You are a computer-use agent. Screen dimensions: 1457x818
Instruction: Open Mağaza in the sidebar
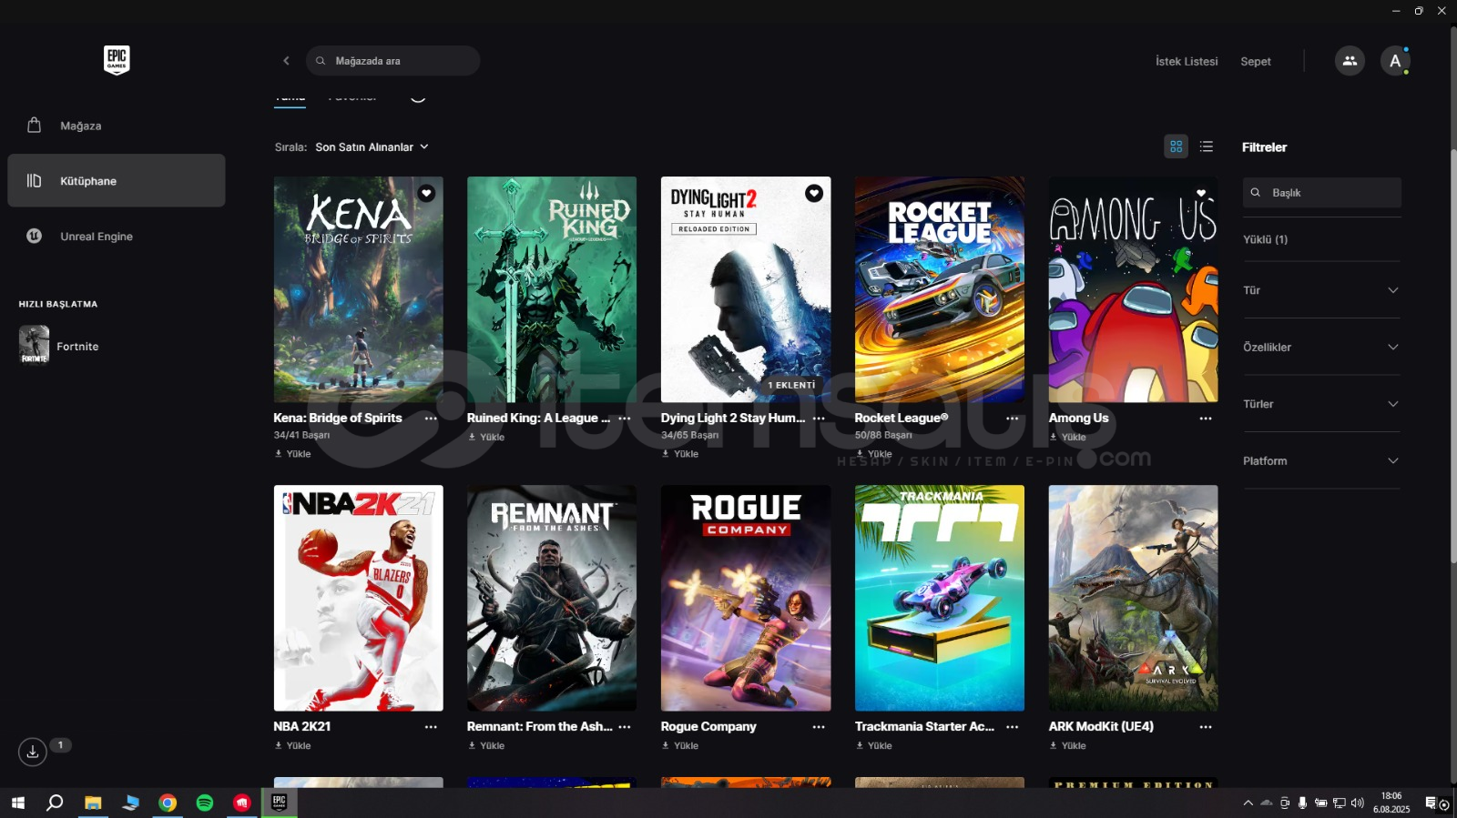point(117,126)
